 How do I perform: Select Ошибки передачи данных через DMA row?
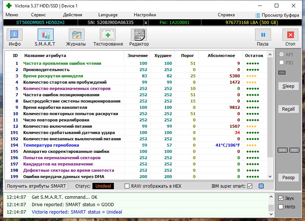pyautogui.click(x=136, y=177)
